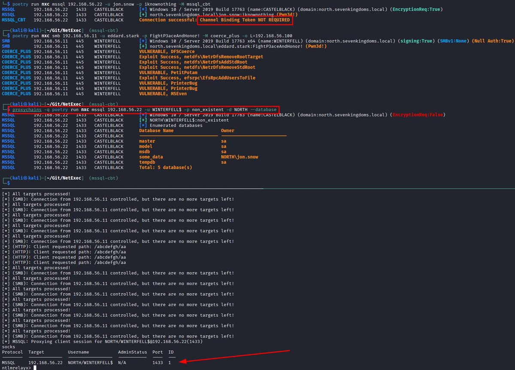This screenshot has width=515, height=370.
Task: Click the 'some_data' database name
Action: (x=151, y=157)
